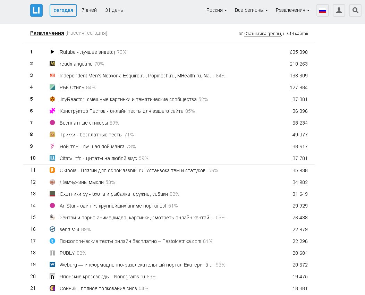The height and width of the screenshot is (295, 365).
Task: Open search with the magnifier icon
Action: coord(355,10)
